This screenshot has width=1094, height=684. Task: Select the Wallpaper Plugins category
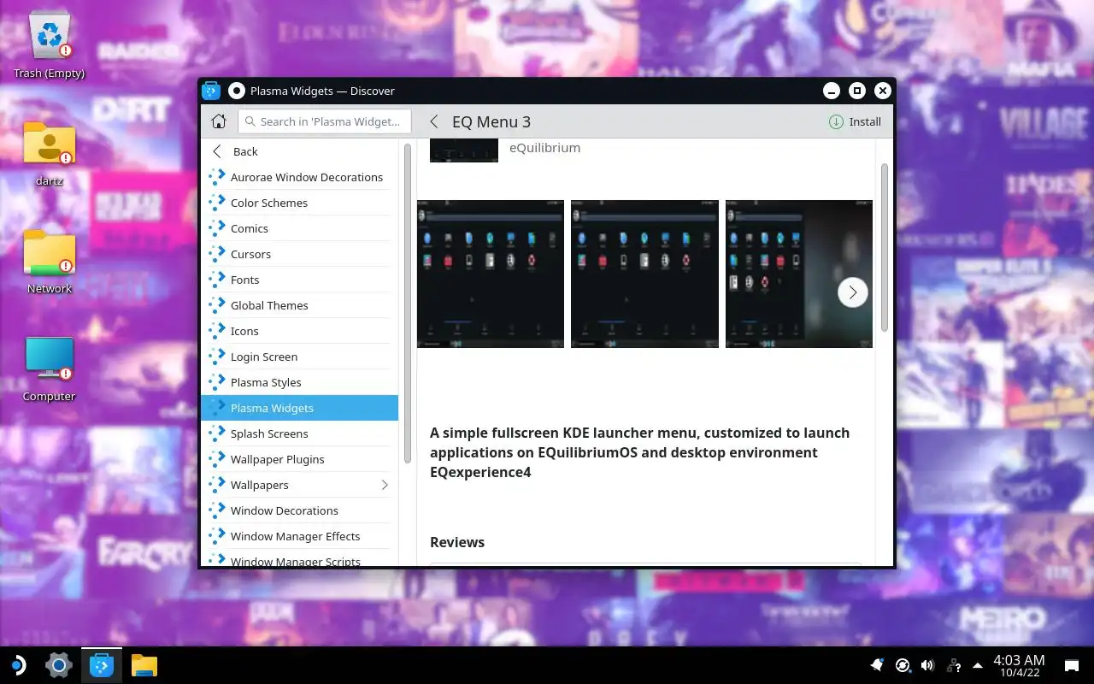(x=300, y=459)
